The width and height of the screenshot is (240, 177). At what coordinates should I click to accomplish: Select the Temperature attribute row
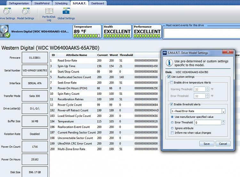[x=105, y=121]
